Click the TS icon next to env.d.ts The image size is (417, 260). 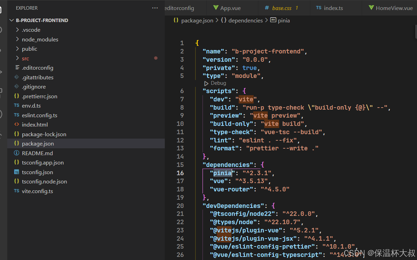[x=17, y=106]
